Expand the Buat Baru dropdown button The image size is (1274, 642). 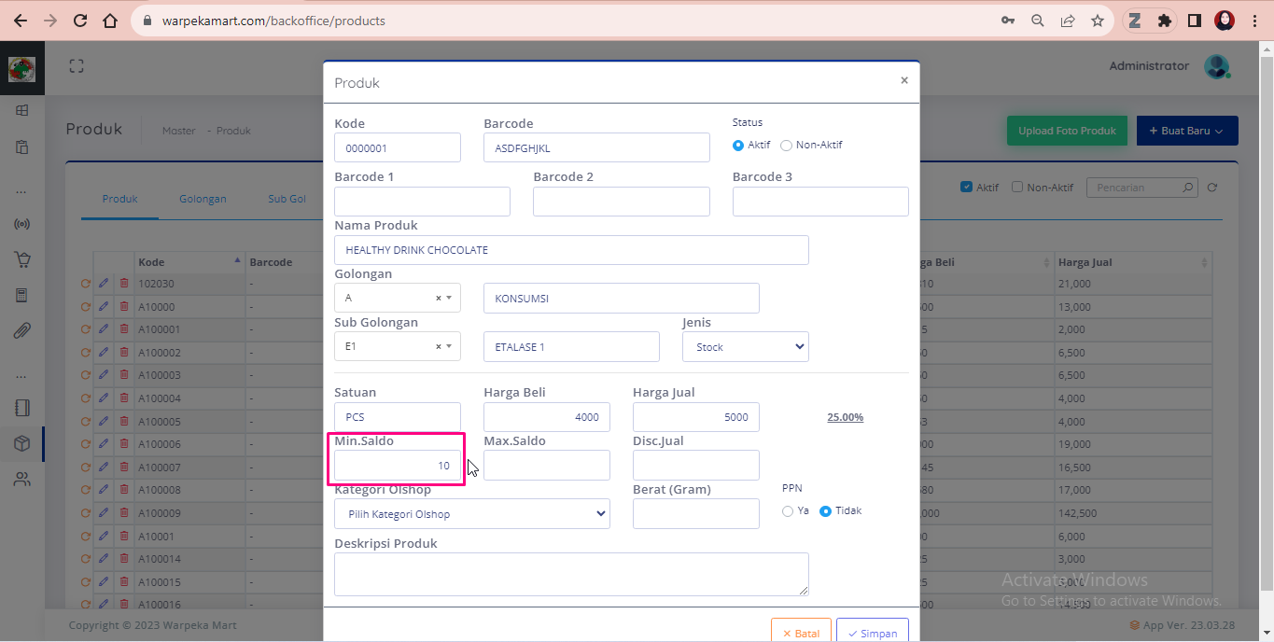1187,131
